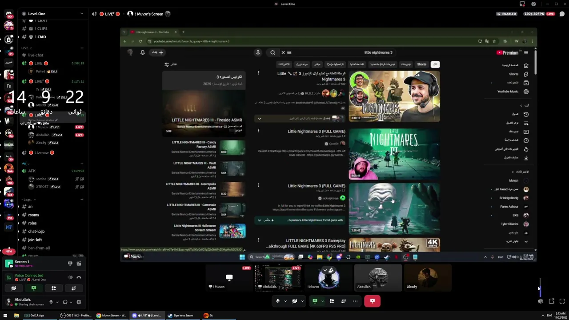The width and height of the screenshot is (569, 320).
Task: Open Discord help question icon
Action: pos(533,4)
